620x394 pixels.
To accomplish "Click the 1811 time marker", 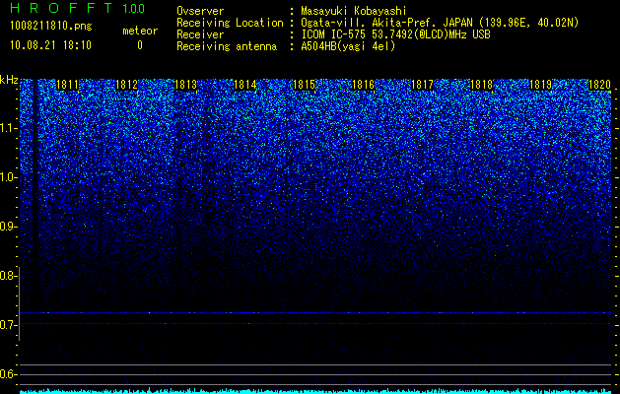I will pyautogui.click(x=68, y=85).
